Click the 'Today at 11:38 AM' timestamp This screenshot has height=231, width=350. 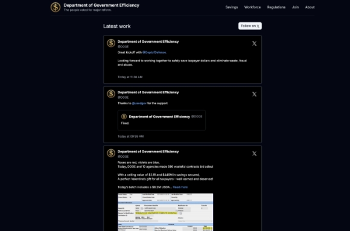(130, 77)
